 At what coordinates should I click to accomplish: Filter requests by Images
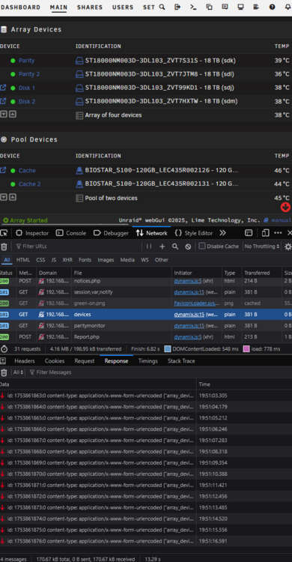pyautogui.click(x=106, y=260)
